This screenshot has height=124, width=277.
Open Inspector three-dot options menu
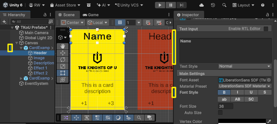(x=273, y=15)
